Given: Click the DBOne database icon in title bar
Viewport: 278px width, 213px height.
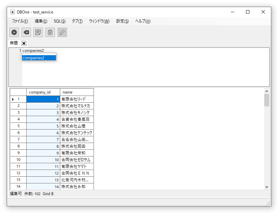Looking at the screenshot, I should coord(12,12).
